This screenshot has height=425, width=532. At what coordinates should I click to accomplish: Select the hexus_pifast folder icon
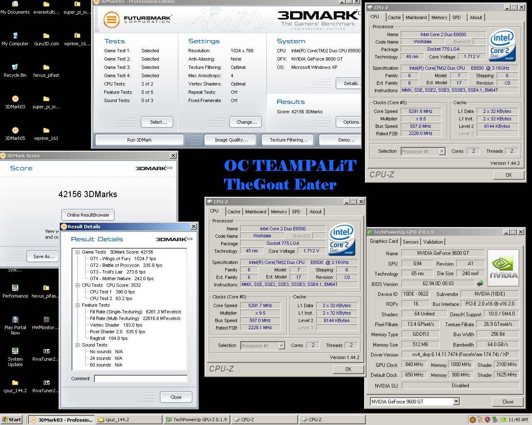(x=46, y=71)
